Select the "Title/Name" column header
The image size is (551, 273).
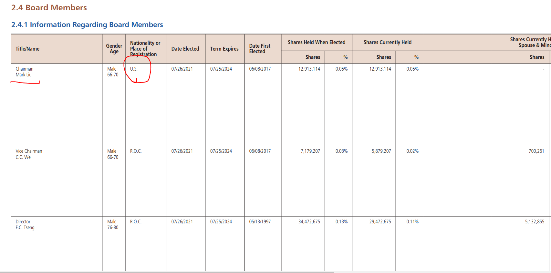click(x=27, y=49)
